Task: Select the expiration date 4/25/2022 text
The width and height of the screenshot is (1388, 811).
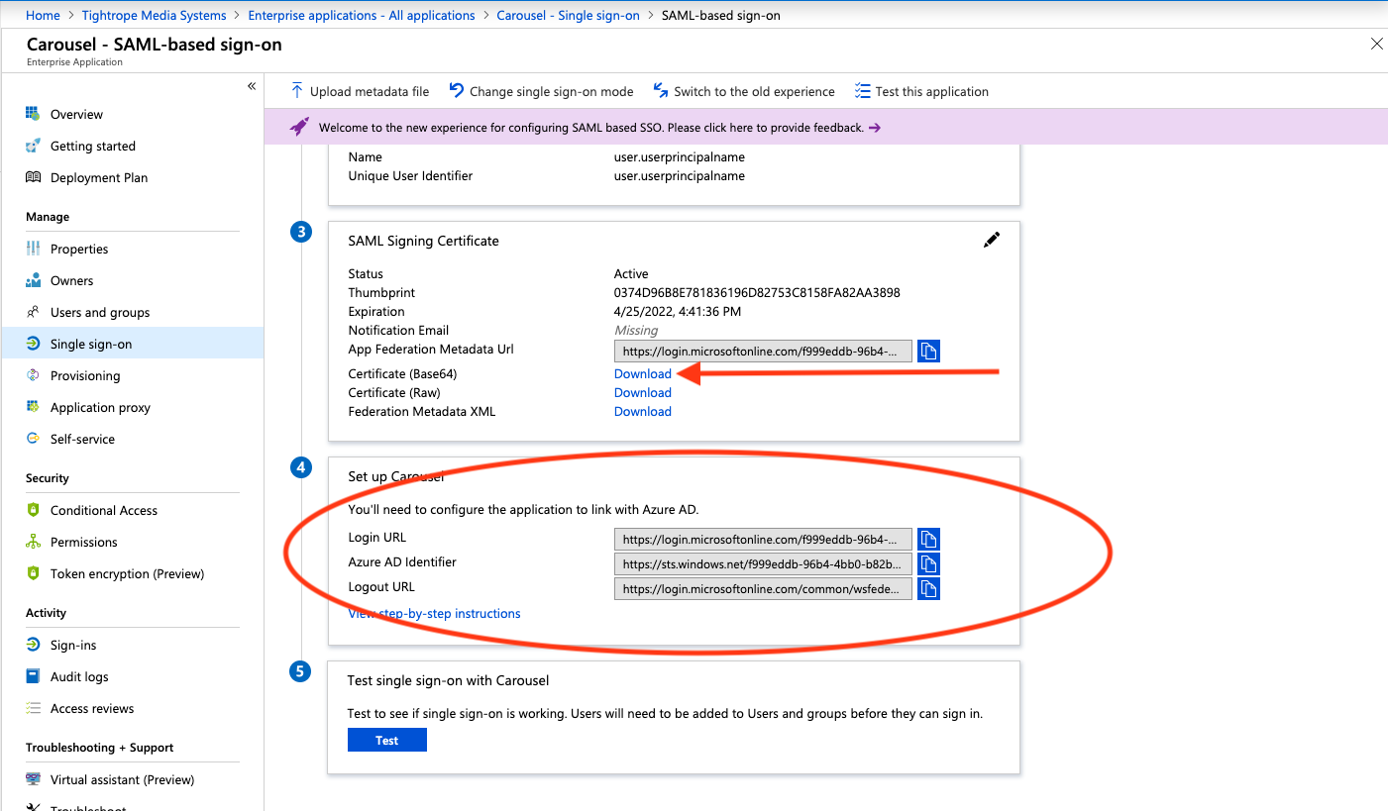Action: coord(678,311)
